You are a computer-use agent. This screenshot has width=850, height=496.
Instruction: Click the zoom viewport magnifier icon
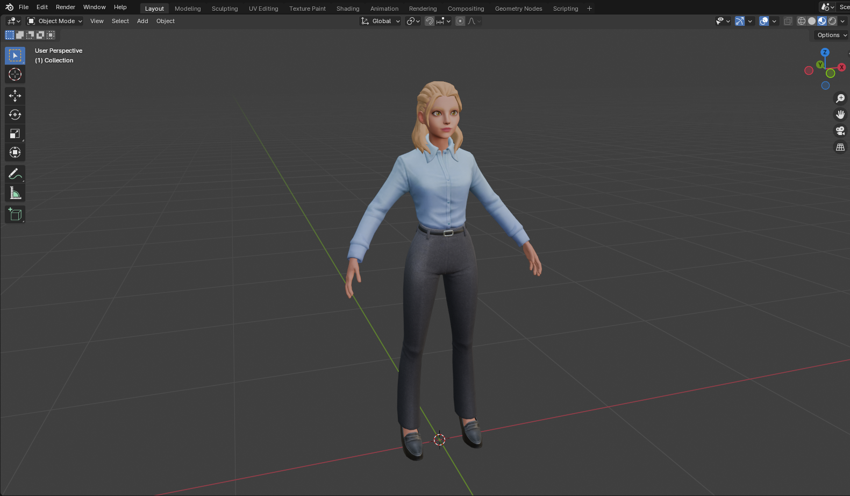[x=840, y=98]
